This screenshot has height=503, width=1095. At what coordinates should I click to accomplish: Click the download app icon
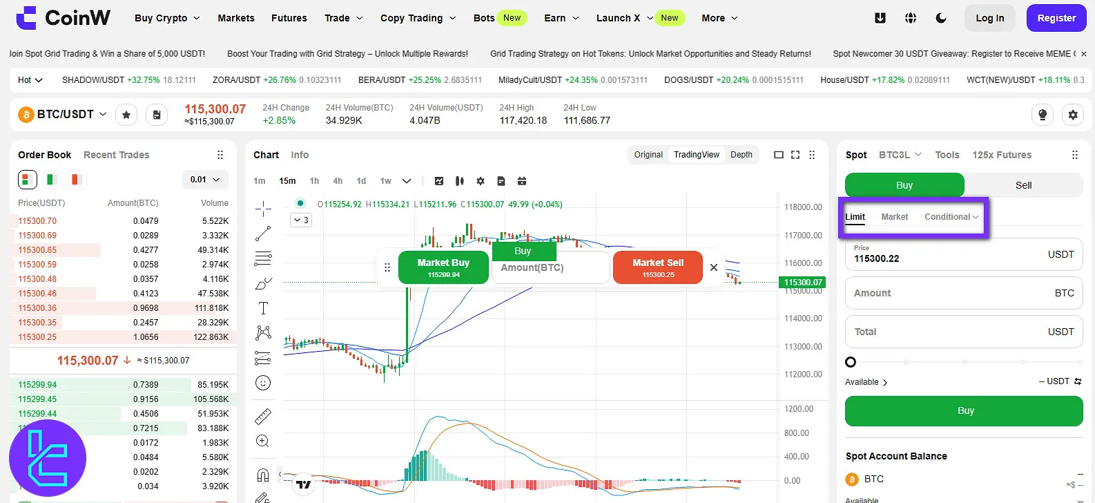click(880, 18)
